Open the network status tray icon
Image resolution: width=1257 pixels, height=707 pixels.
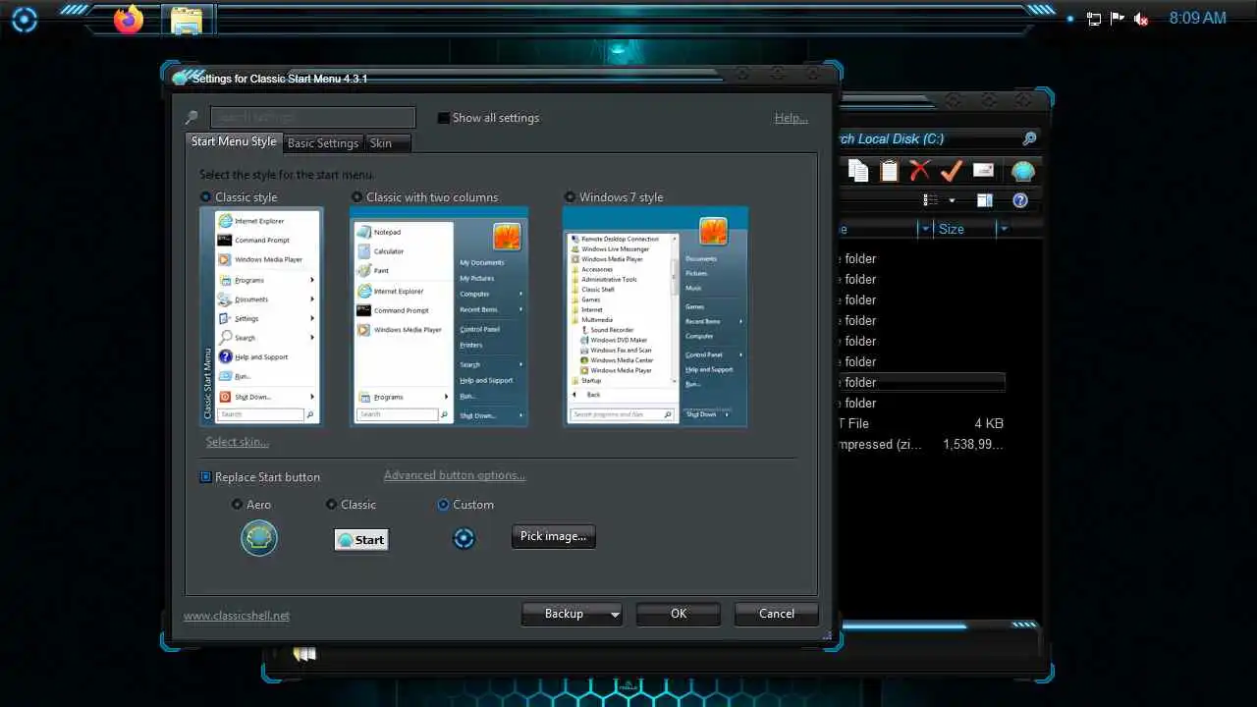[1094, 19]
